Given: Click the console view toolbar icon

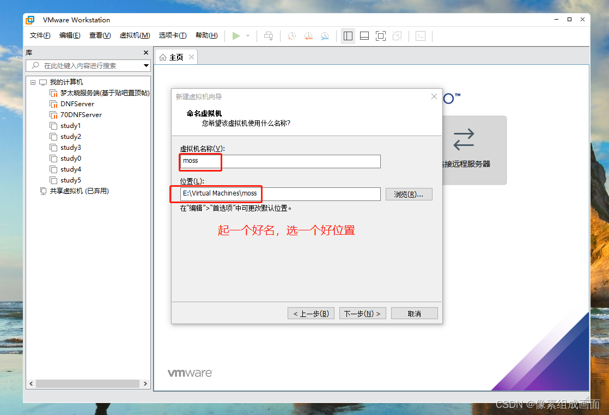Looking at the screenshot, I should click(x=420, y=36).
